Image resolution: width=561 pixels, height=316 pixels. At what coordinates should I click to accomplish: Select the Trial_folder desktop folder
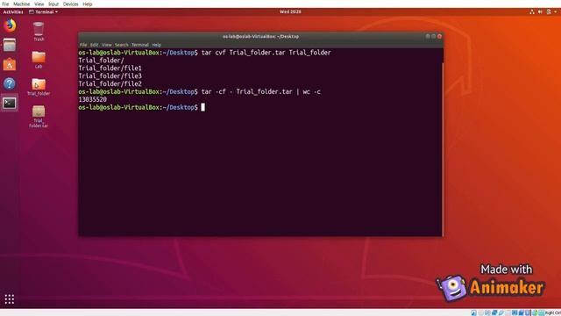(x=39, y=87)
